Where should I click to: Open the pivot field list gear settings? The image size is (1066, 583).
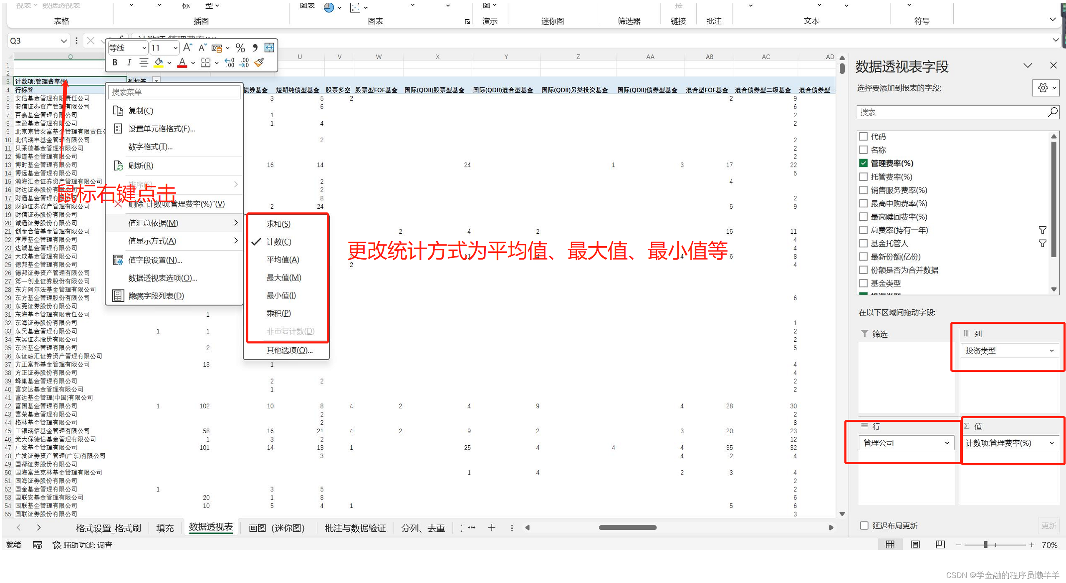[x=1043, y=88]
